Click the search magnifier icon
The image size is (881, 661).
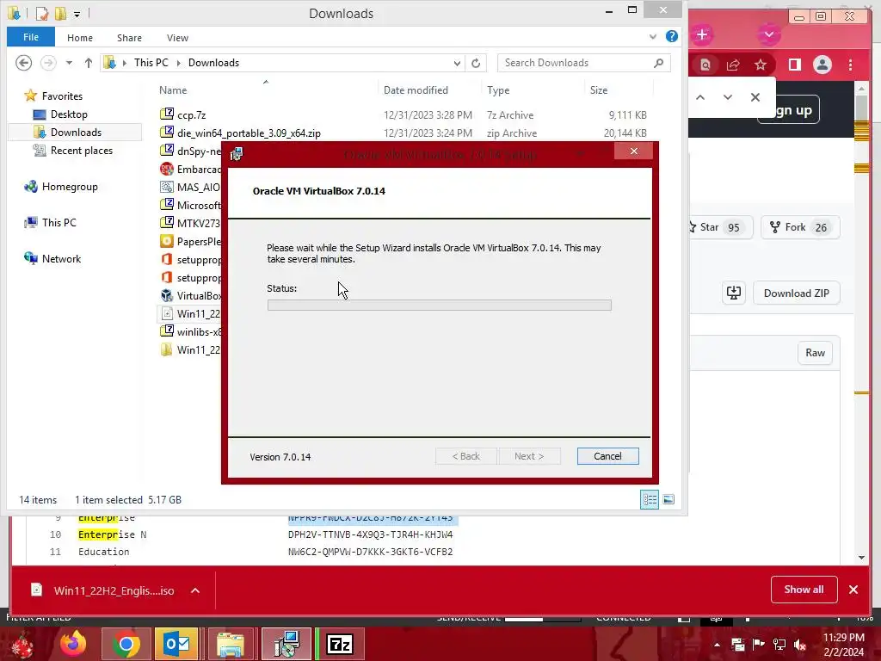point(658,63)
